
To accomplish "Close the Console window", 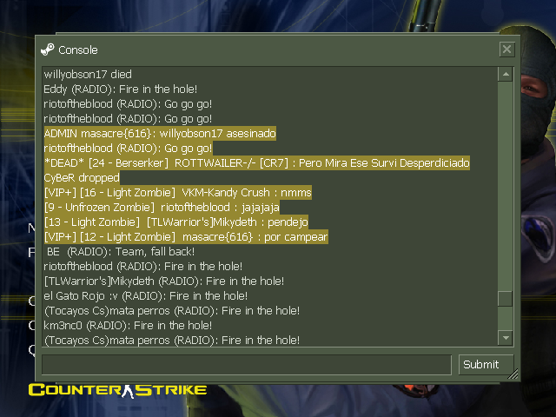I will coord(506,49).
